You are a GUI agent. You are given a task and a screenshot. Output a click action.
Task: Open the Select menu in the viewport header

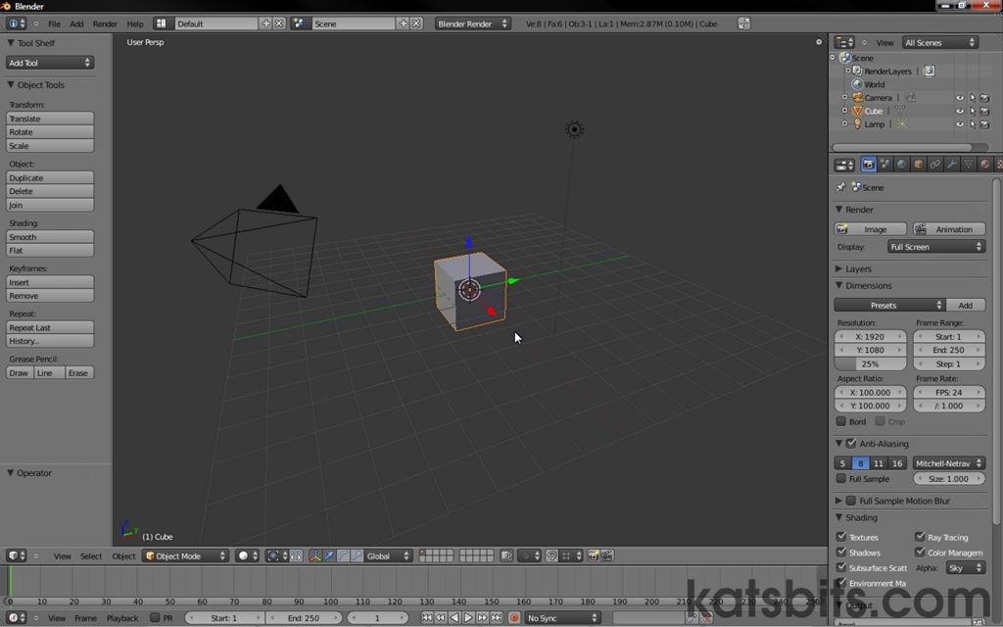pyautogui.click(x=91, y=556)
